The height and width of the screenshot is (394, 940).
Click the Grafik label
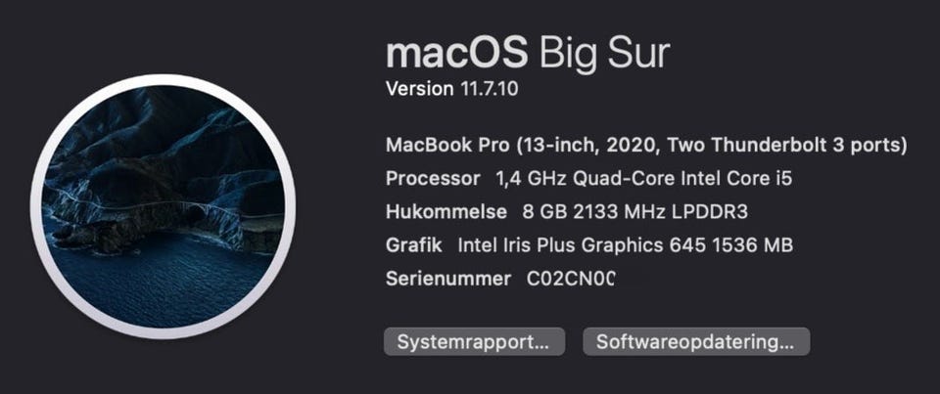(x=414, y=245)
